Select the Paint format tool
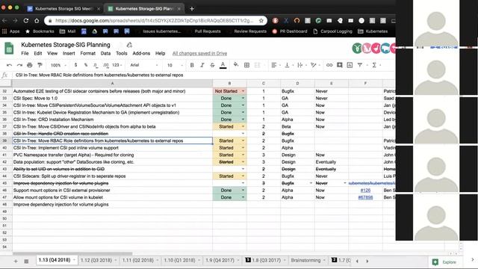 tap(40, 65)
